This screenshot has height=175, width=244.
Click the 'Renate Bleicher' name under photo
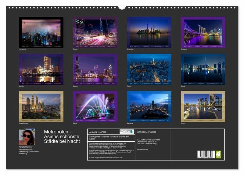pyautogui.click(x=26, y=147)
